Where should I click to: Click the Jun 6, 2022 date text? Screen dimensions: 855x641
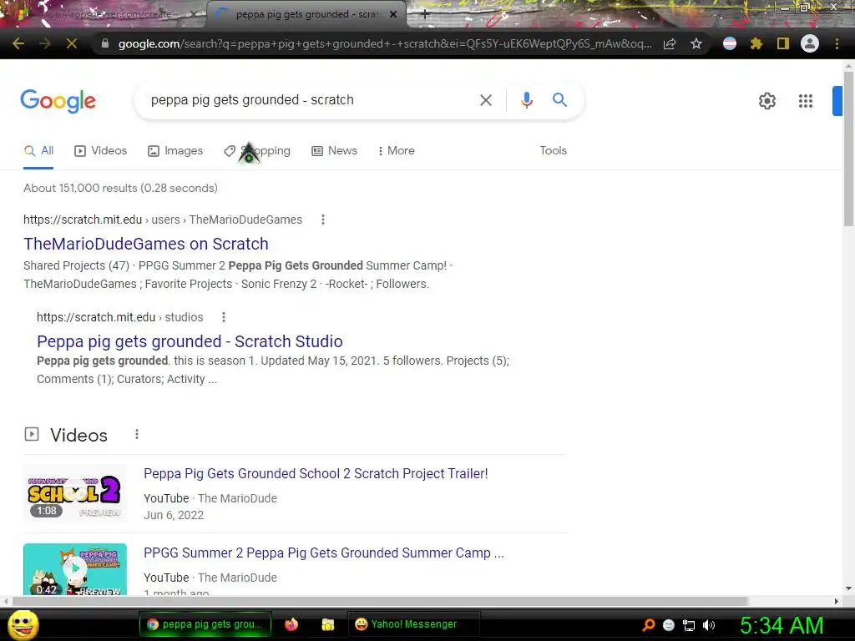click(174, 515)
